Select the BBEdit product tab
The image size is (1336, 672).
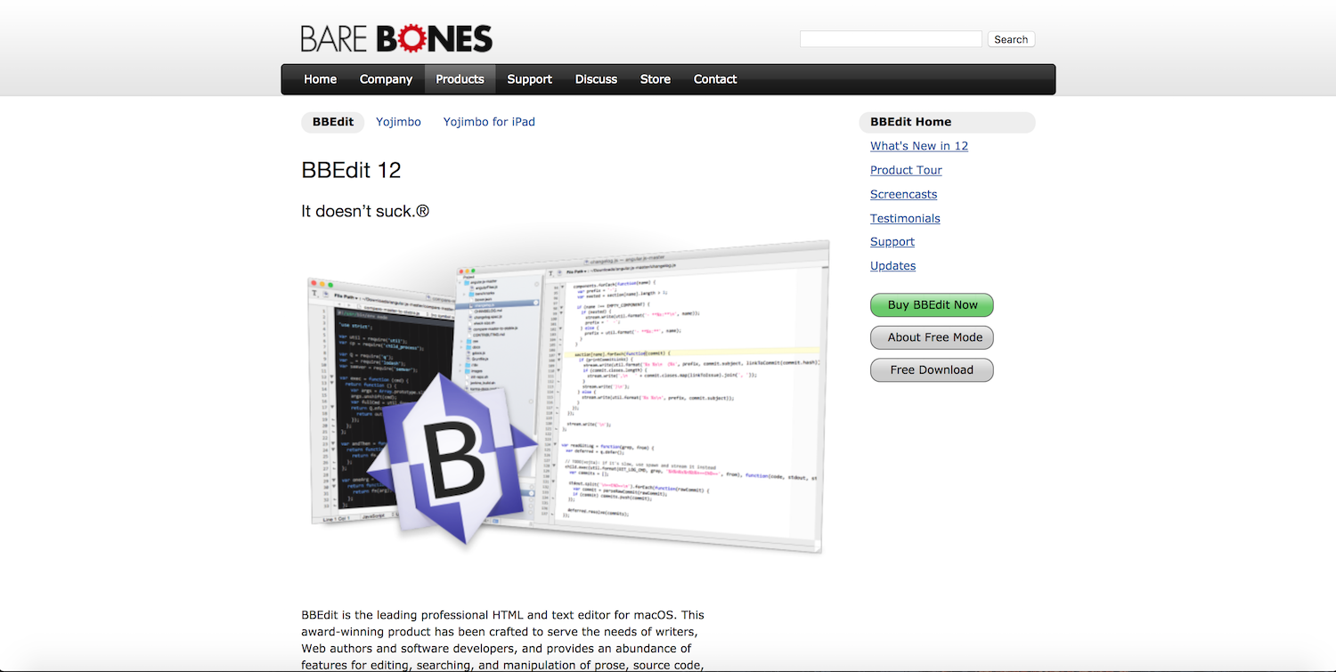point(333,122)
